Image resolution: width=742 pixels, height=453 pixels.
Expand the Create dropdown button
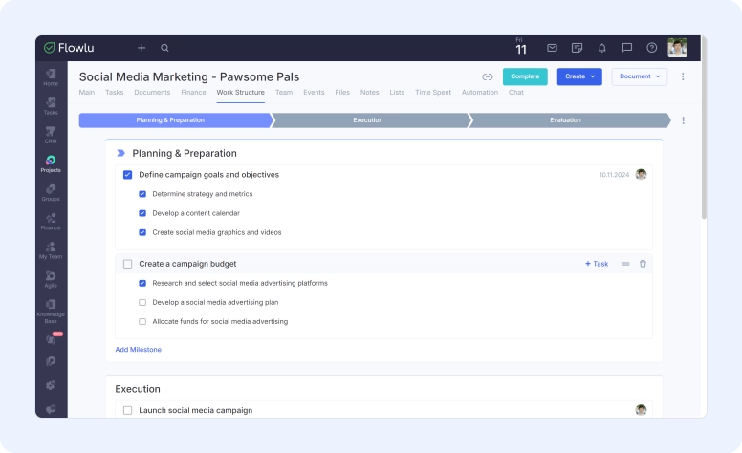click(579, 76)
